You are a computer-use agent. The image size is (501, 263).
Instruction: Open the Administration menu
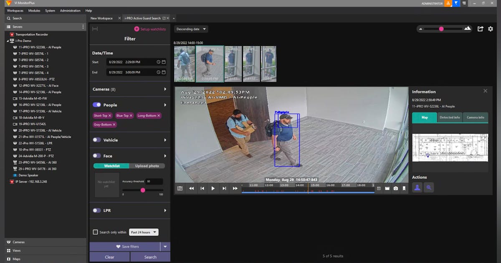coord(70,10)
